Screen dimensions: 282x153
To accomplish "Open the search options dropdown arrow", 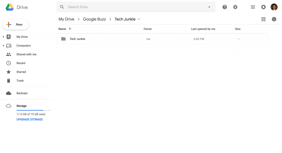I will coord(209,7).
